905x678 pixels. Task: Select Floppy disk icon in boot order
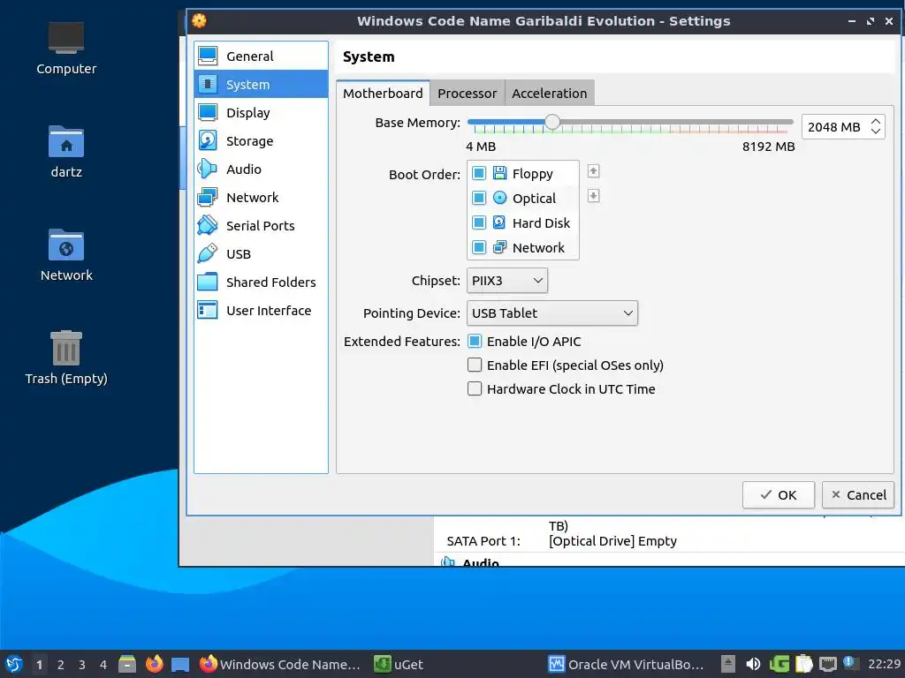[x=500, y=173]
